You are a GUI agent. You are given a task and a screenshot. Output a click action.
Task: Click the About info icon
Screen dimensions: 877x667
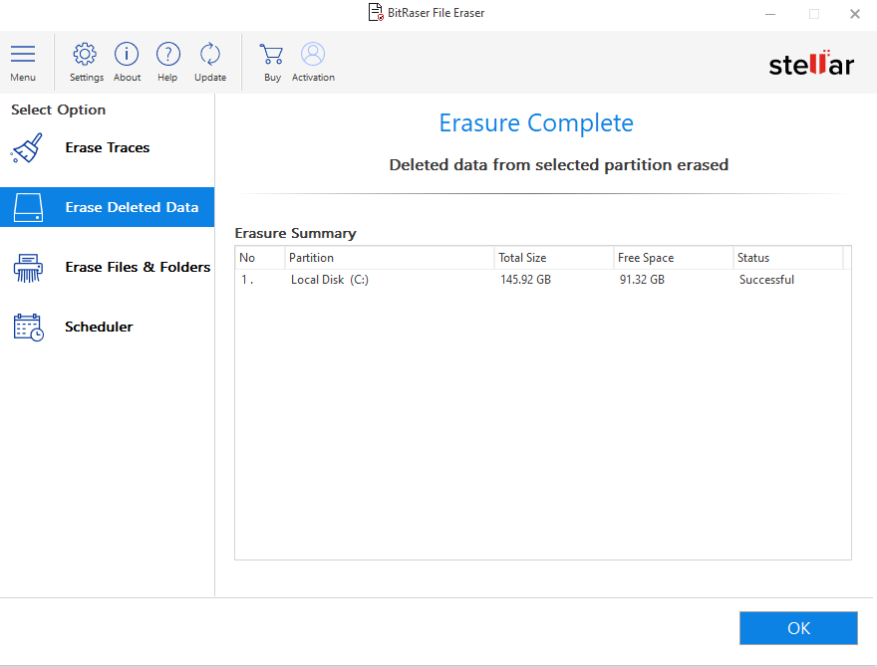click(x=127, y=54)
